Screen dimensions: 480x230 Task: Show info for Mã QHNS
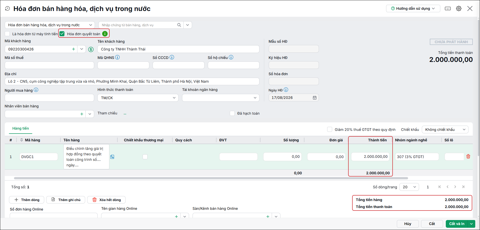click(117, 57)
